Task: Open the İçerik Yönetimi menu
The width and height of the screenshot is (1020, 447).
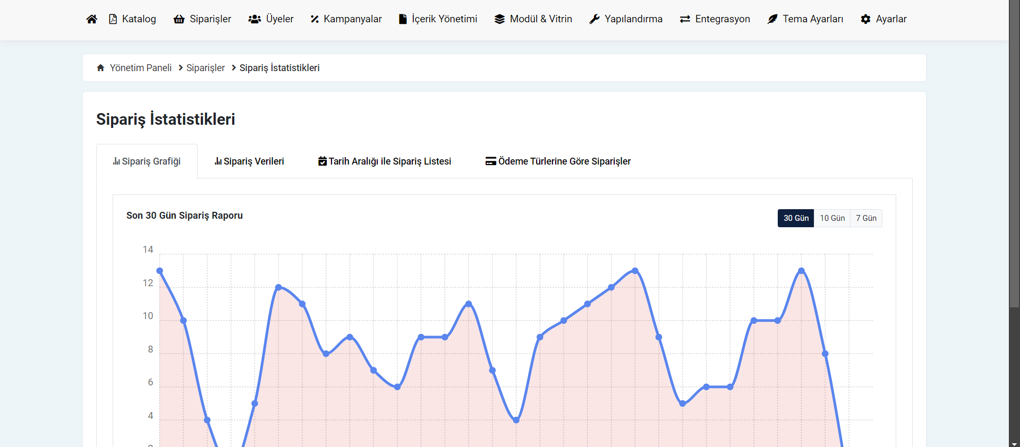Action: [438, 19]
